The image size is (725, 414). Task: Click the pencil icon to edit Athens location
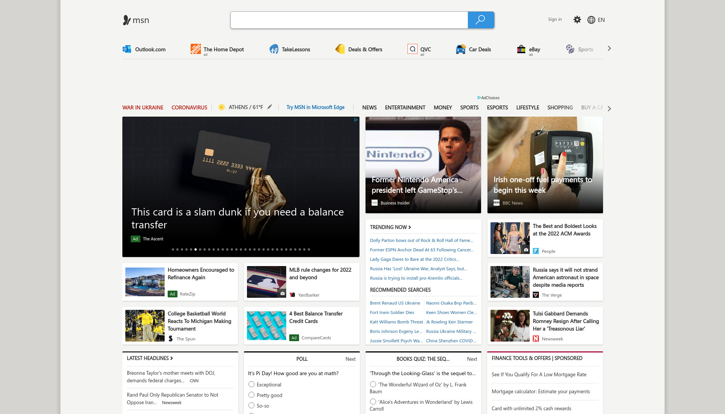click(269, 107)
